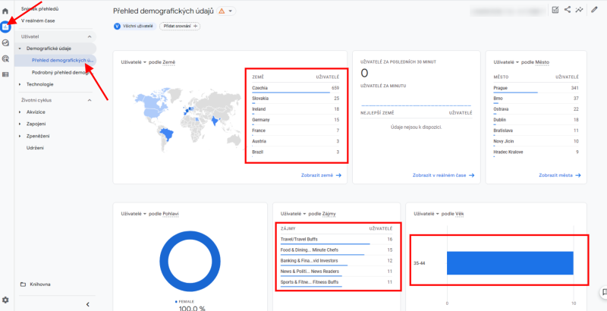Collapse the Uživatel section
Viewport: 607px width, 311px height.
coord(90,36)
